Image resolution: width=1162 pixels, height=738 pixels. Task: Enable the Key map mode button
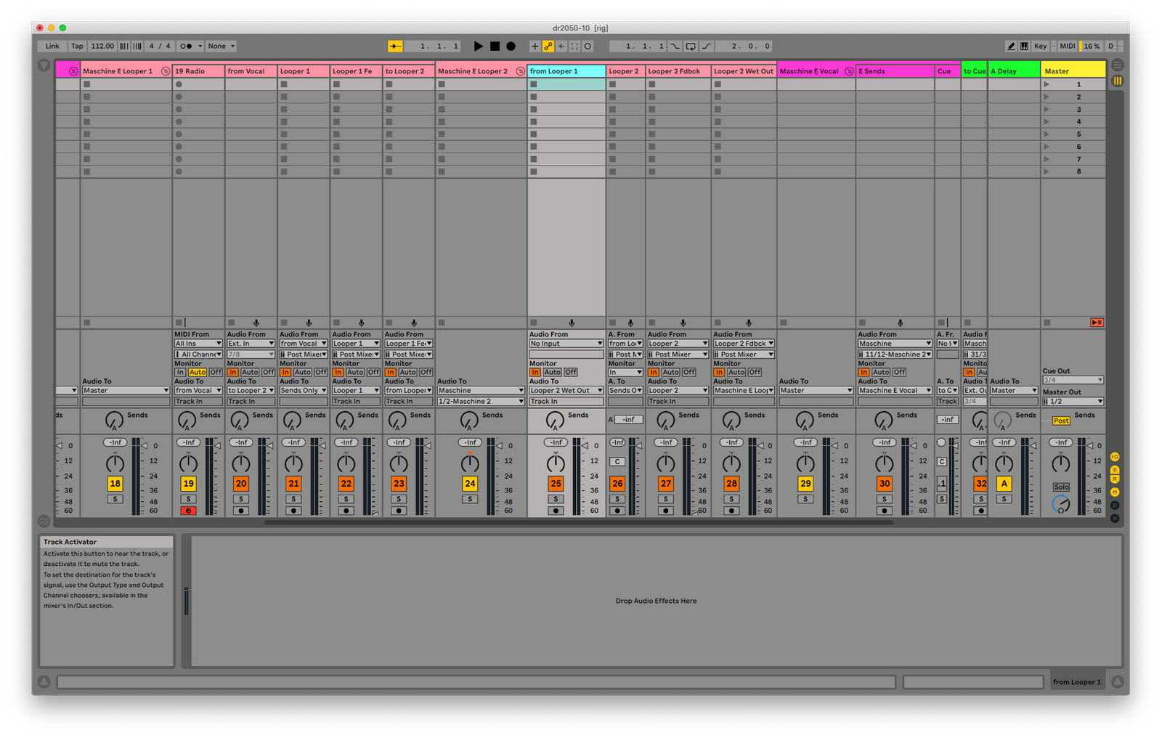1040,46
